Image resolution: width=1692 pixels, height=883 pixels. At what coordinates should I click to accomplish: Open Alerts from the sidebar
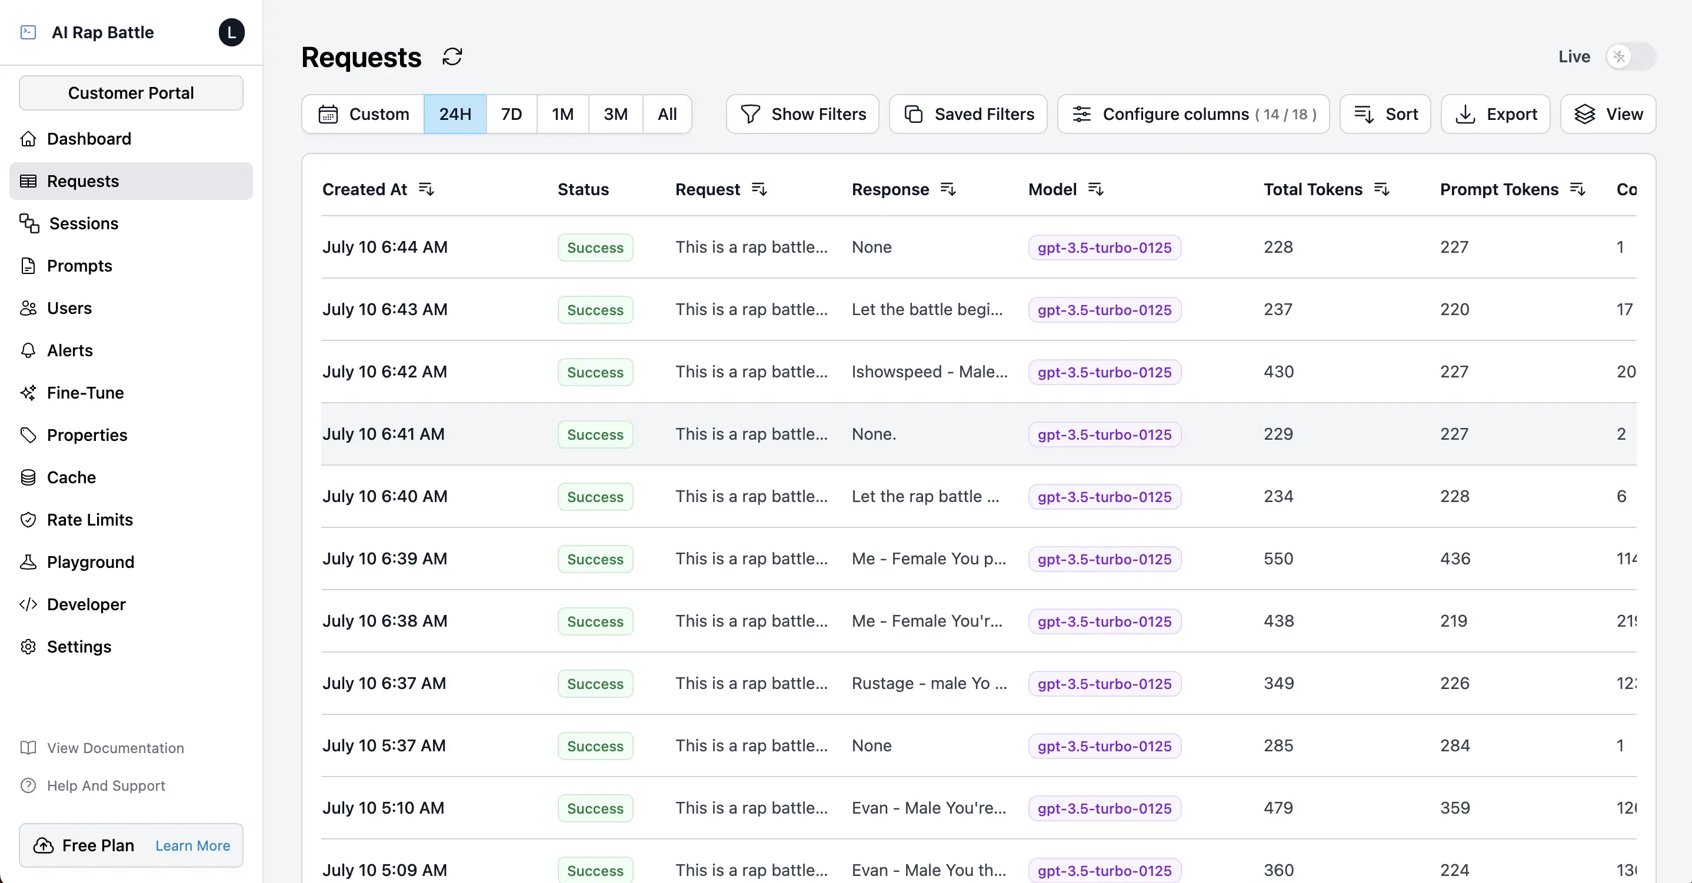[x=131, y=350]
